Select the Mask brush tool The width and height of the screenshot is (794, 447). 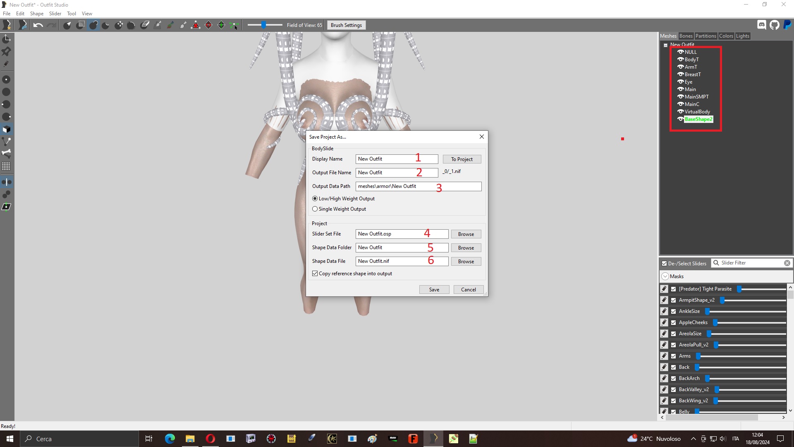tap(81, 25)
